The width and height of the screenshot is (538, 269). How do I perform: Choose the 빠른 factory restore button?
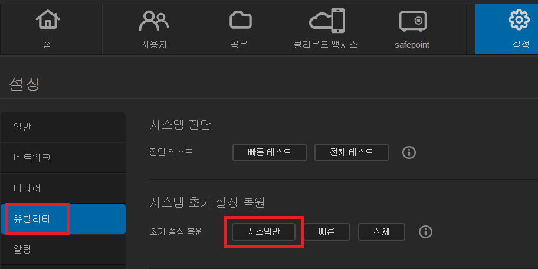[327, 232]
